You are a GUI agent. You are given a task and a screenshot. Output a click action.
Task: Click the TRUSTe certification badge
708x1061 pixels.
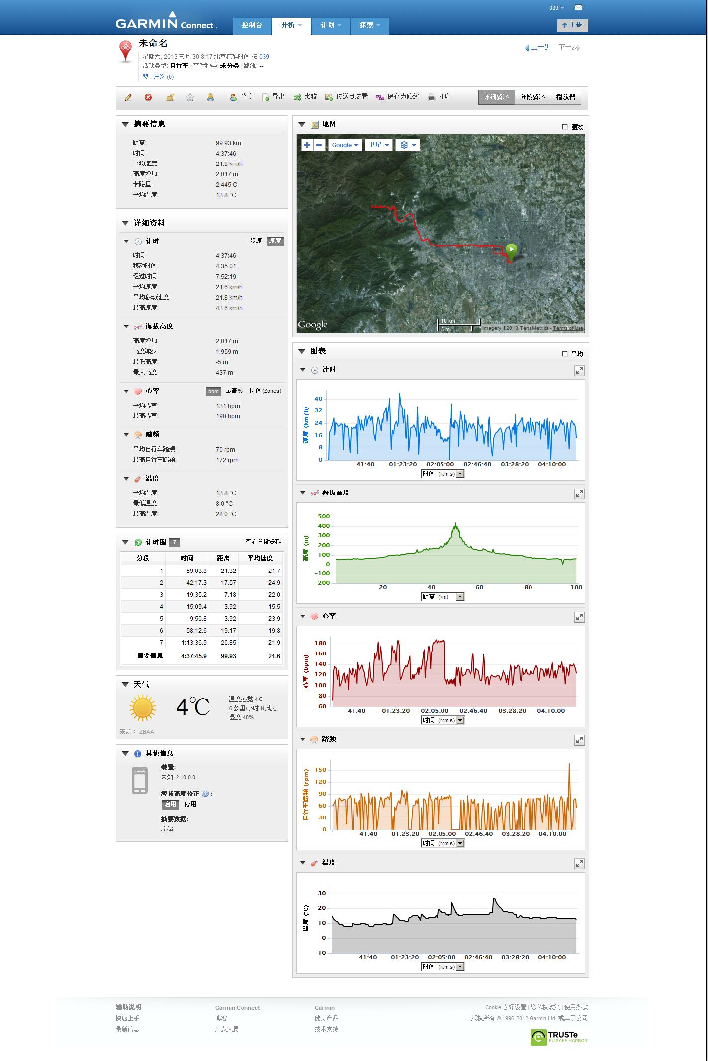[559, 1037]
